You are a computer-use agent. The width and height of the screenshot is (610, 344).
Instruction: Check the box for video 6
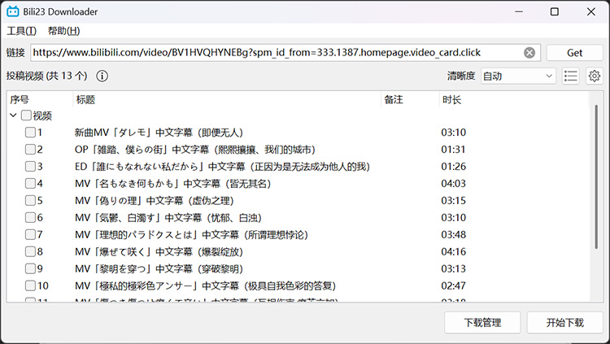[30, 217]
